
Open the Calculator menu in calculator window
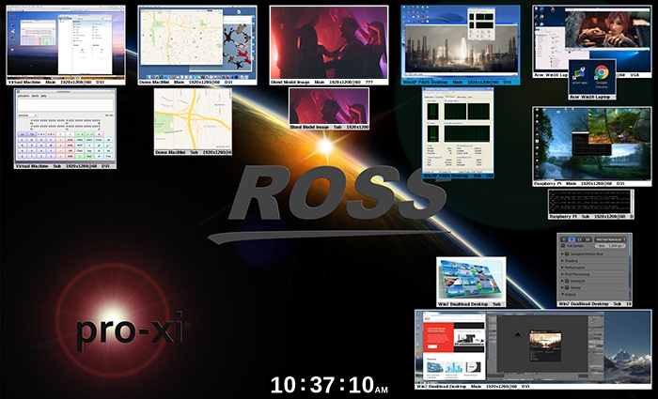pyautogui.click(x=23, y=96)
